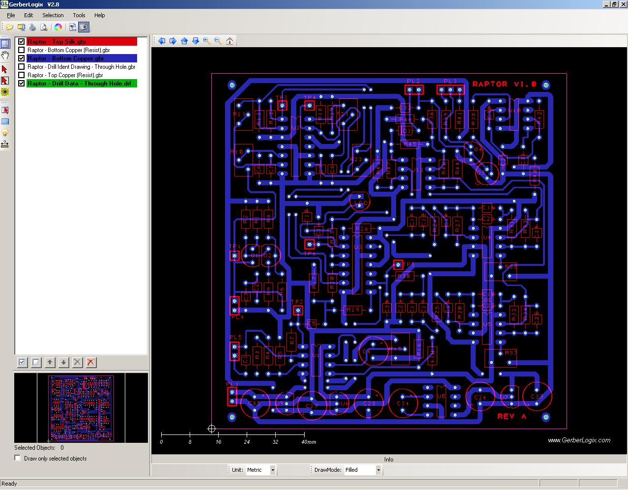Click the printer icon in toolbar

[x=32, y=27]
